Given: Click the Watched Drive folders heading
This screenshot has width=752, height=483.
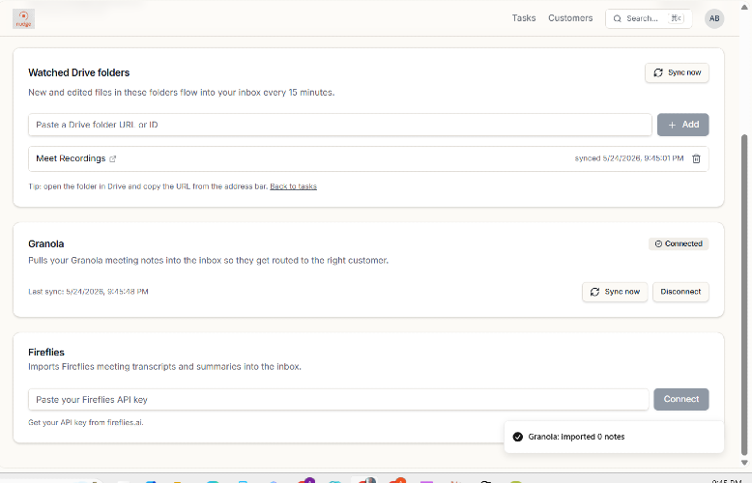Looking at the screenshot, I should pyautogui.click(x=79, y=72).
